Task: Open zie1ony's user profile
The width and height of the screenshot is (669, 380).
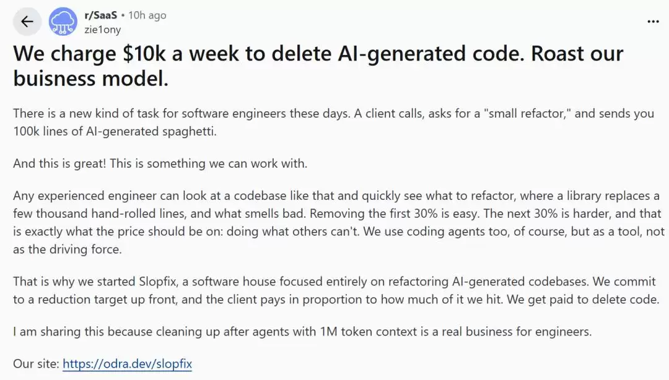Action: point(102,30)
